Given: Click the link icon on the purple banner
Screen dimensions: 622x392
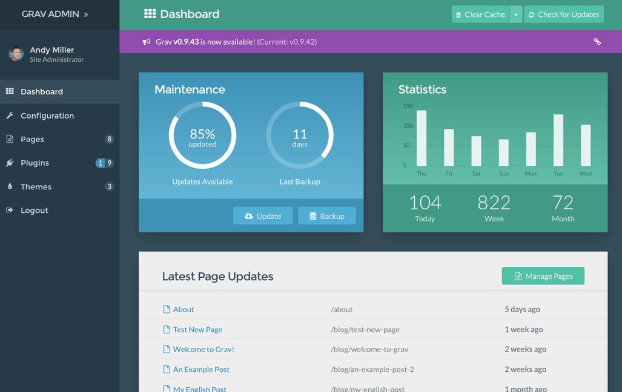Looking at the screenshot, I should tap(597, 42).
